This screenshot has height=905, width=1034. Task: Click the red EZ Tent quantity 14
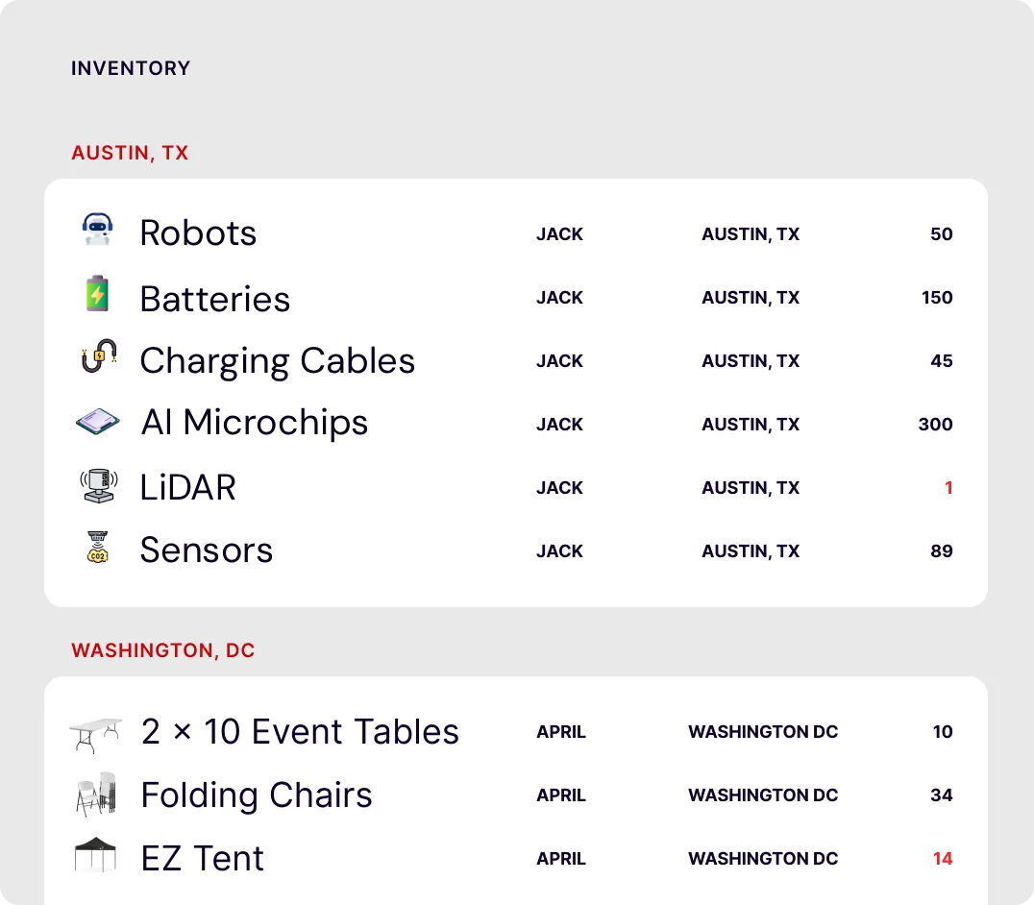943,858
